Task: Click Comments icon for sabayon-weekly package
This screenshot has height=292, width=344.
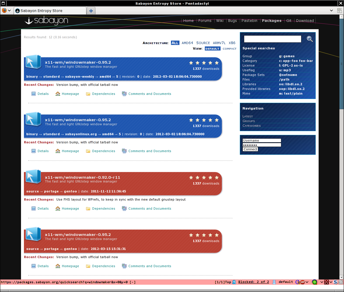Action: tap(124, 94)
